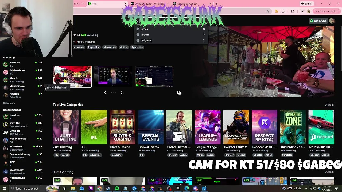The height and width of the screenshot is (192, 342).
Task: Open Windows Start menu
Action: click(x=4, y=189)
